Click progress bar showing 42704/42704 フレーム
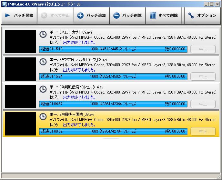 point(113,132)
